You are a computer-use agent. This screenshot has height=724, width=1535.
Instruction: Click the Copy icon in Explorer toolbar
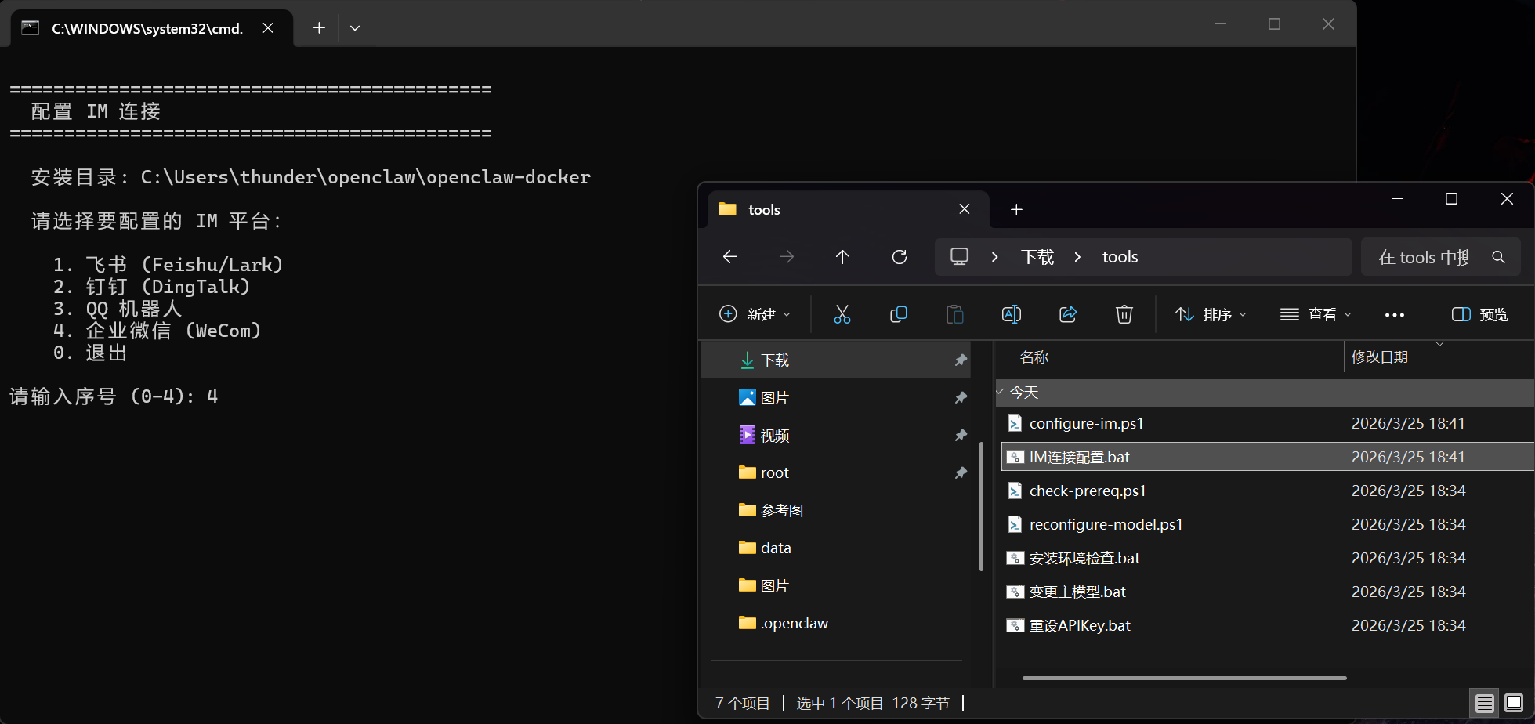point(898,314)
